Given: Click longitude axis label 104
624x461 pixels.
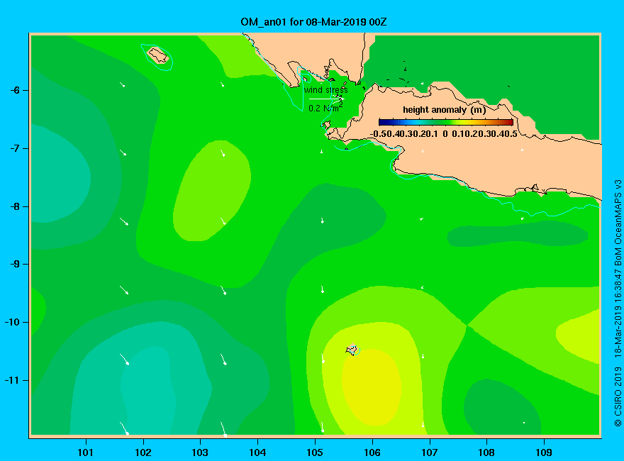Looking at the screenshot, I should (257, 452).
